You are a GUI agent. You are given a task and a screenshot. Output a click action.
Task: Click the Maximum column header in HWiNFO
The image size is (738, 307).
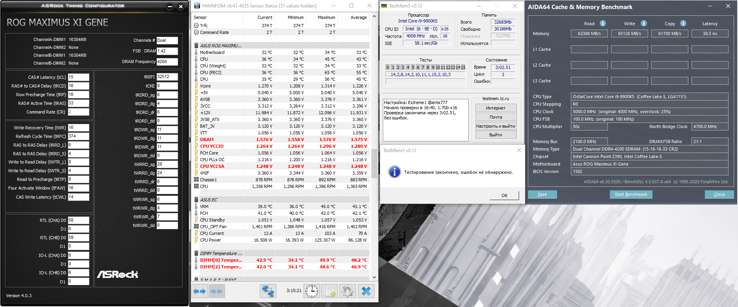[322, 17]
